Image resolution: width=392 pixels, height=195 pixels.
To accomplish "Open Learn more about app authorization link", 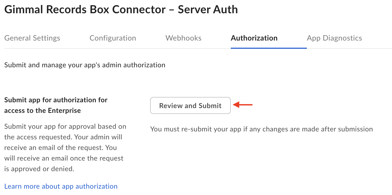I will tap(61, 186).
